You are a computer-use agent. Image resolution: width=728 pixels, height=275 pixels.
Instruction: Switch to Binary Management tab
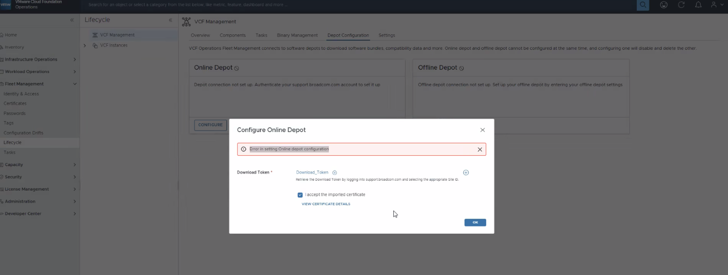click(297, 35)
